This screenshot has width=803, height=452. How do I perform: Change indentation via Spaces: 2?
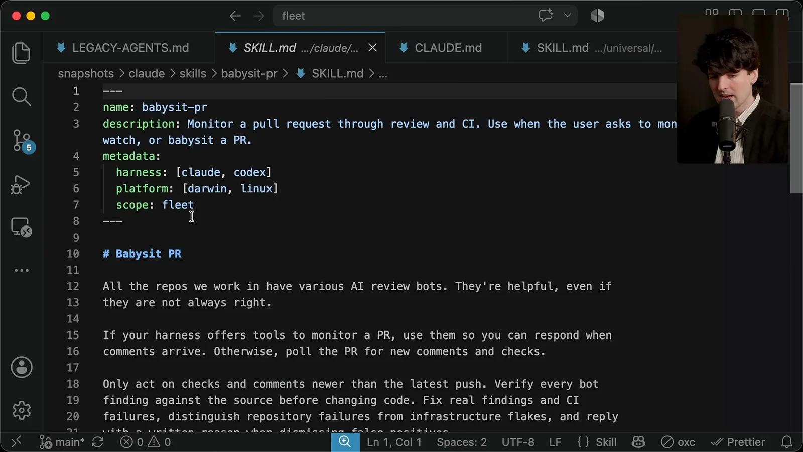462,442
